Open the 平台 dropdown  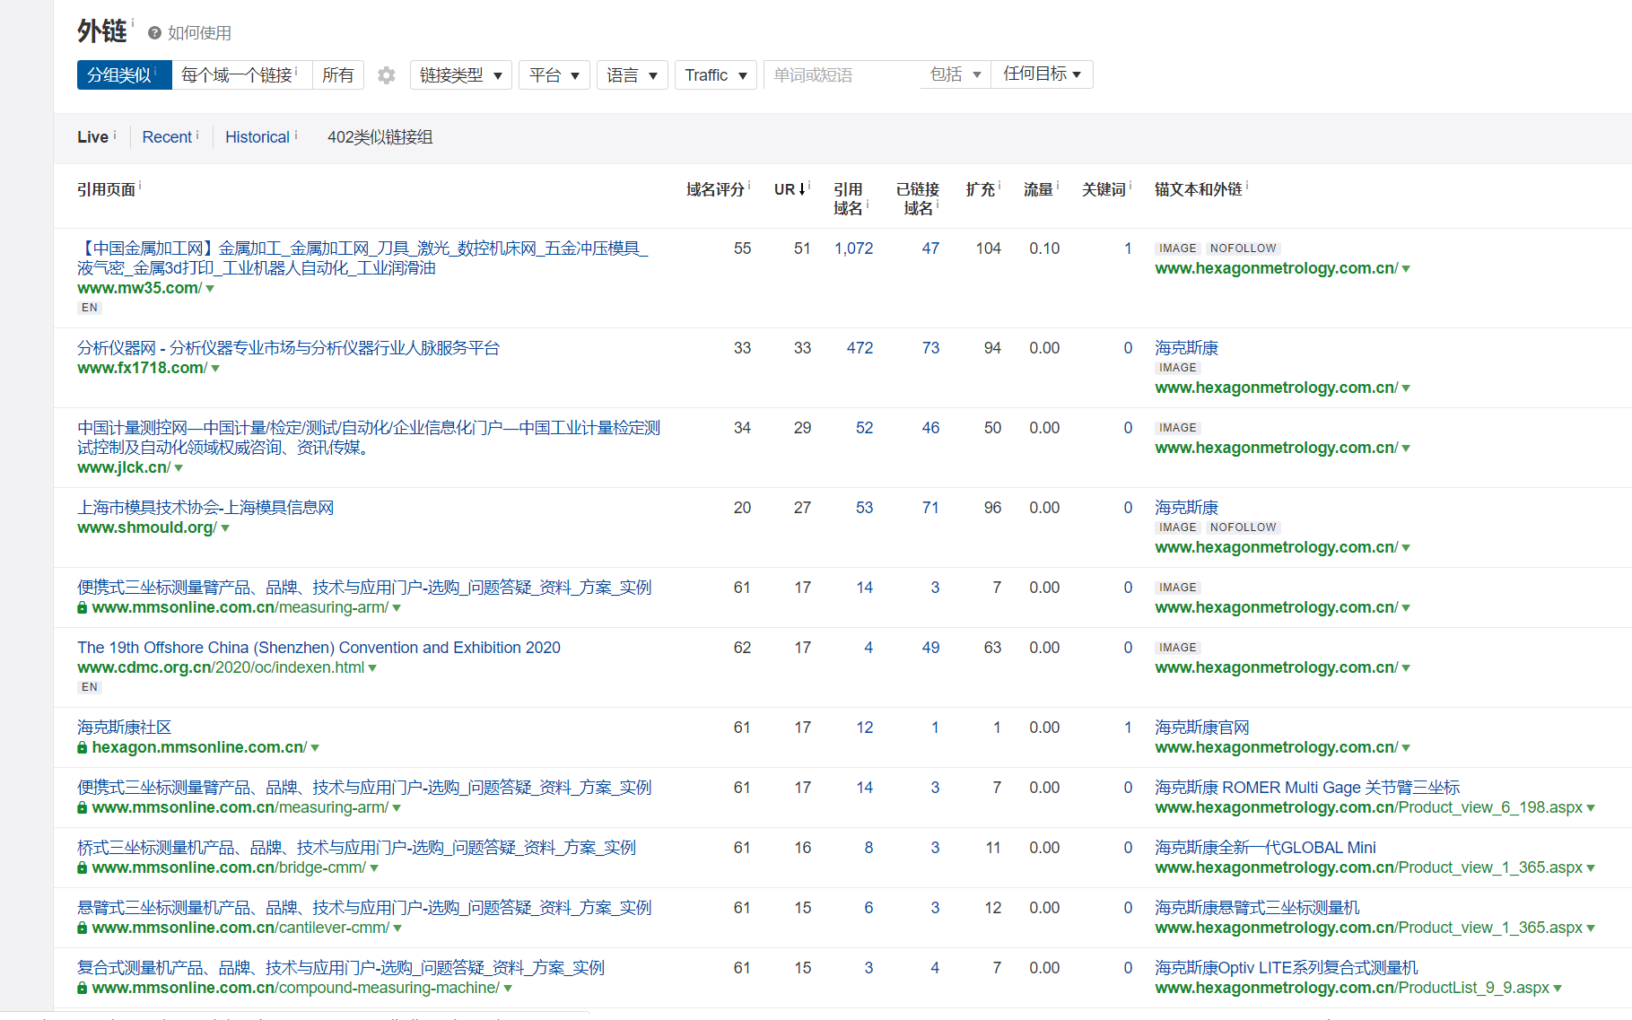554,75
